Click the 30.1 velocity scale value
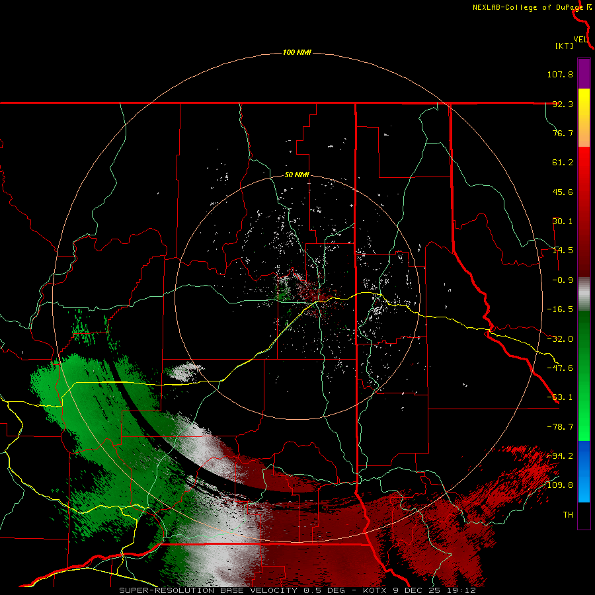This screenshot has width=595, height=595. (x=563, y=221)
